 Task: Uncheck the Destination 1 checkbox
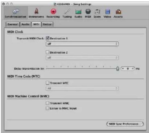pos(47,38)
